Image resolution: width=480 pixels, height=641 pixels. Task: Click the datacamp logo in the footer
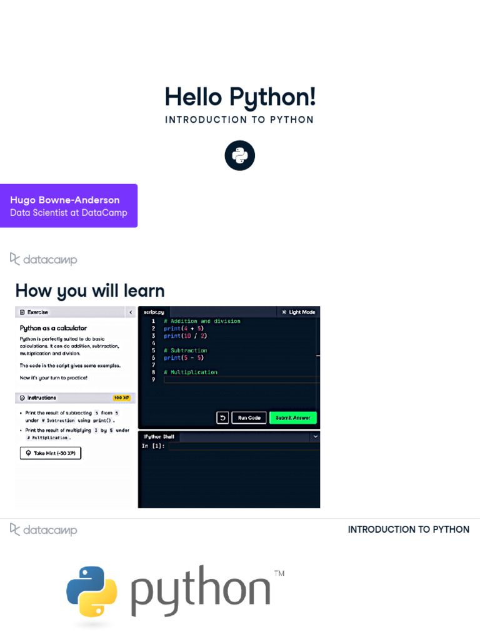(x=43, y=530)
